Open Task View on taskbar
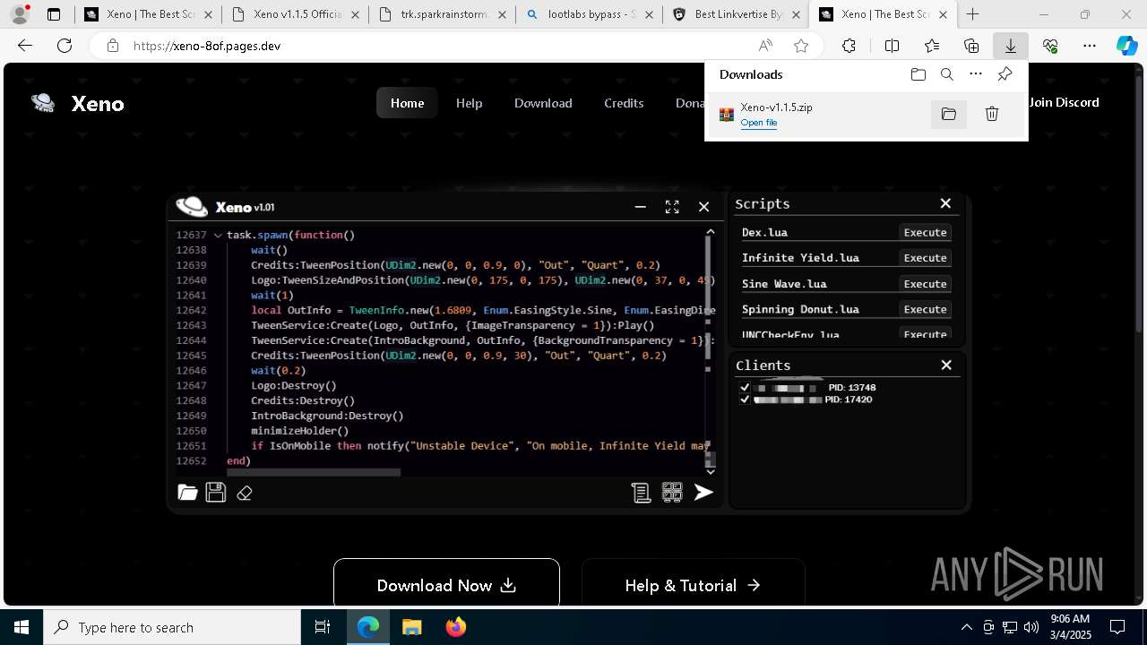1147x645 pixels. click(323, 627)
